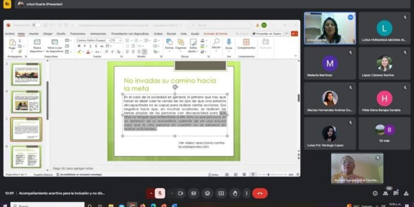Open the Formato de forma tab

(x=215, y=34)
